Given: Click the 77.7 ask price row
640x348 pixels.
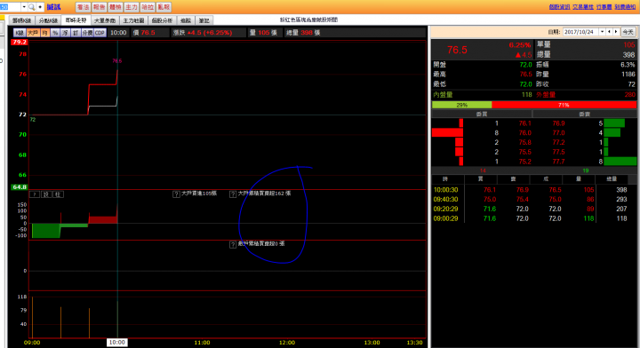Looking at the screenshot, I should tap(559, 162).
